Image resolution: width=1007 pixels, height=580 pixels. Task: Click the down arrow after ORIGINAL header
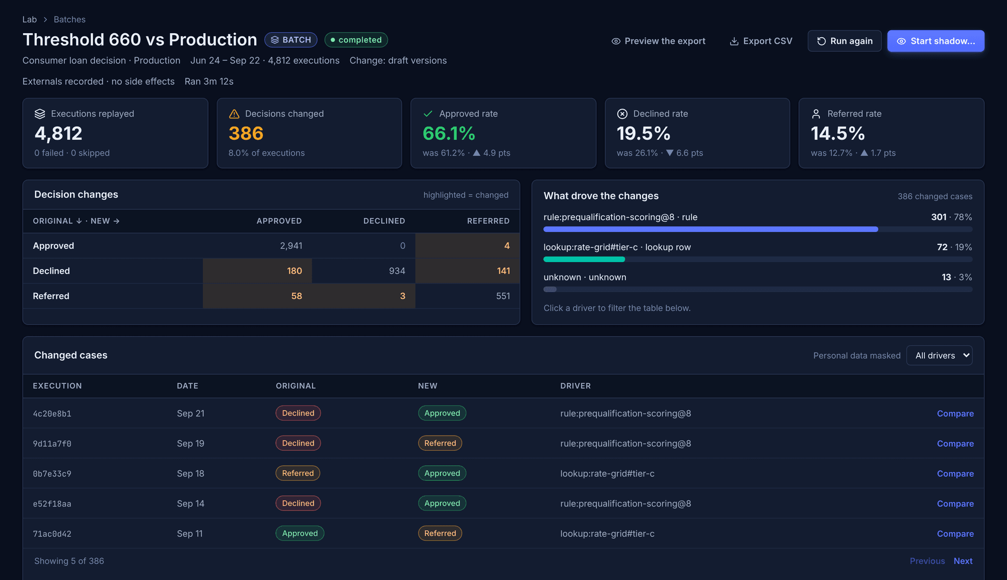tap(79, 221)
